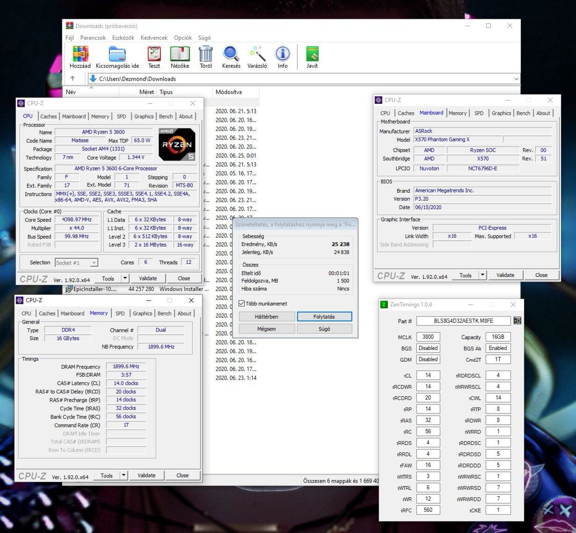Click the ZenTimings screenshot camera icon
Screen dimensions: 576x533
517,321
